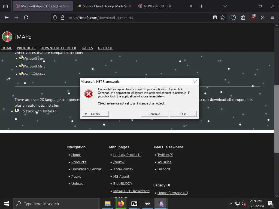This screenshot has width=279, height=209.
Task: Click the footer Packs link
Action: pos(76,176)
